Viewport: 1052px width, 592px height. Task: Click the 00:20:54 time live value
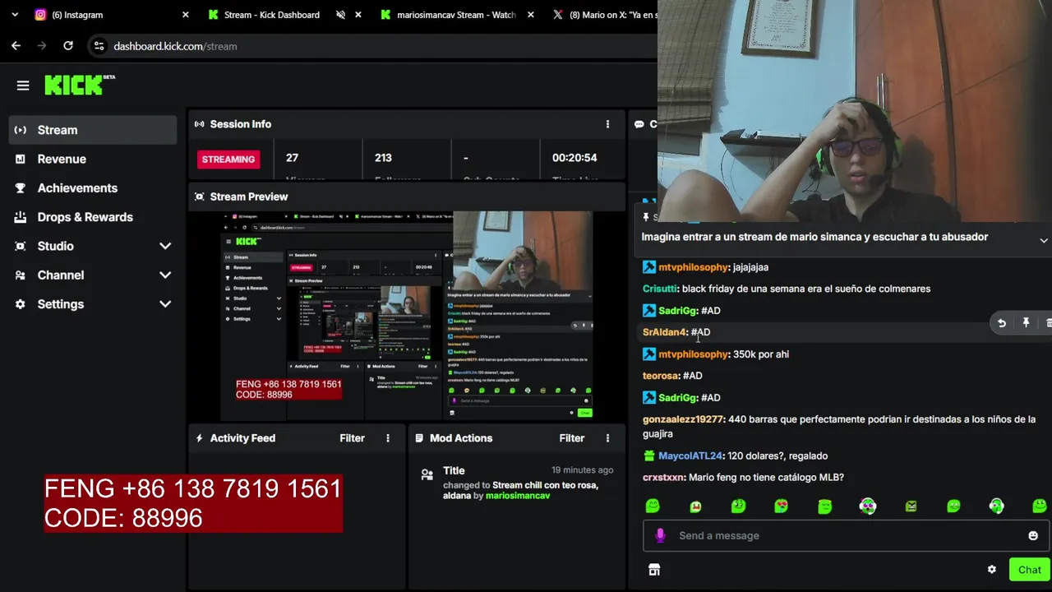pos(574,158)
